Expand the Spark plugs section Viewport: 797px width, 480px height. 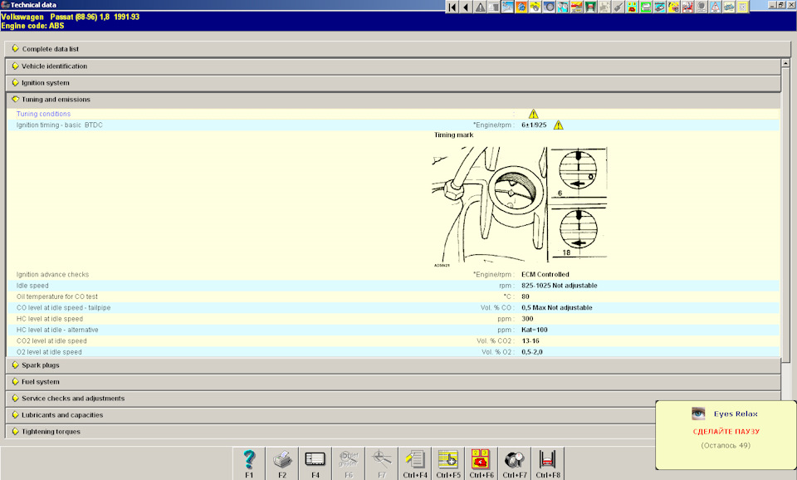(x=394, y=365)
